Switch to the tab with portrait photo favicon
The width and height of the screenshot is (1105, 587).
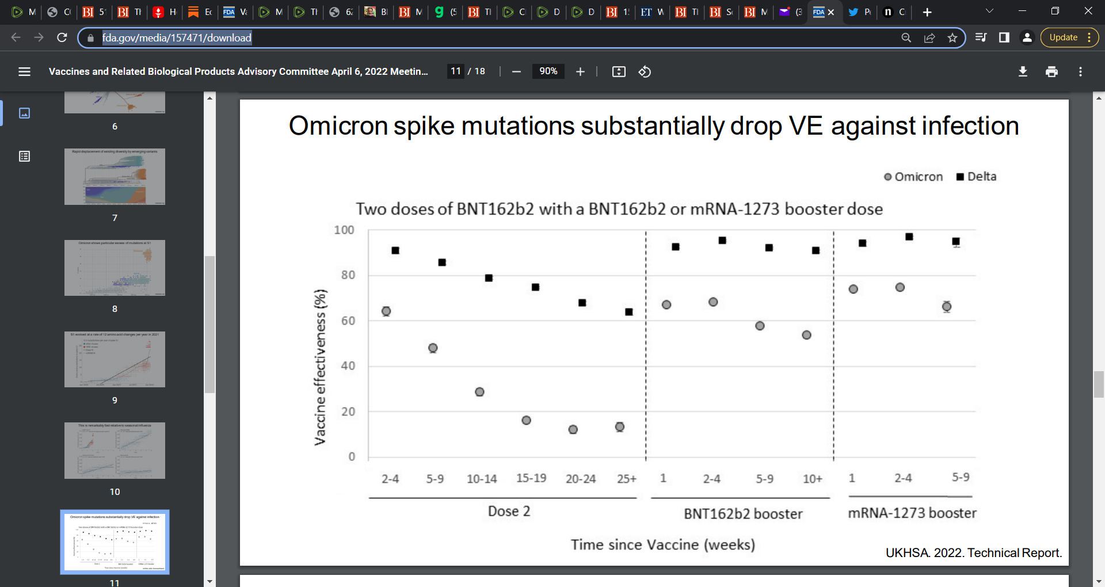[x=376, y=12]
